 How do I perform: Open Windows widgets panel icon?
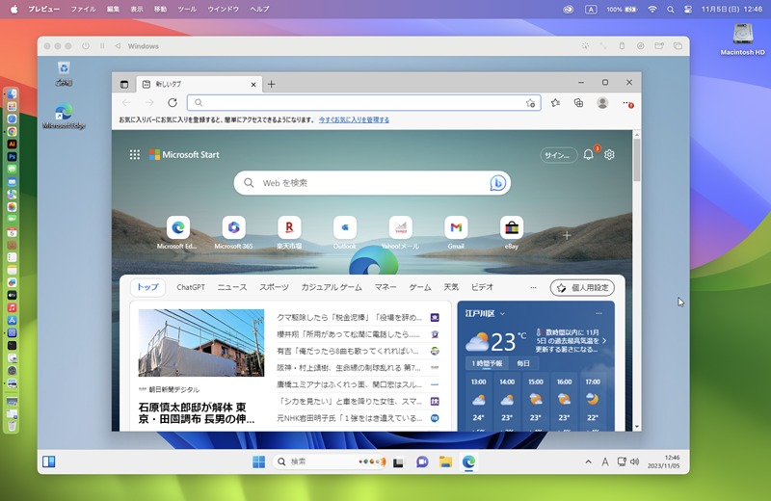click(49, 461)
